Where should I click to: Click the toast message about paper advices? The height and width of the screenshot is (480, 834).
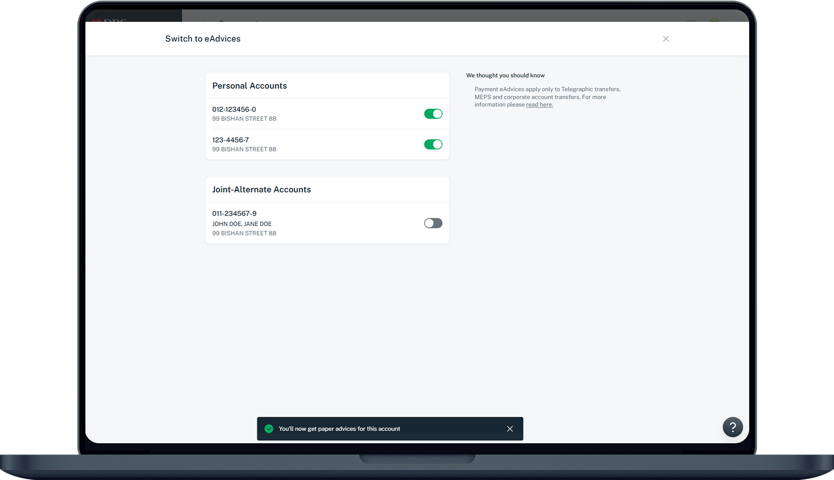point(339,429)
